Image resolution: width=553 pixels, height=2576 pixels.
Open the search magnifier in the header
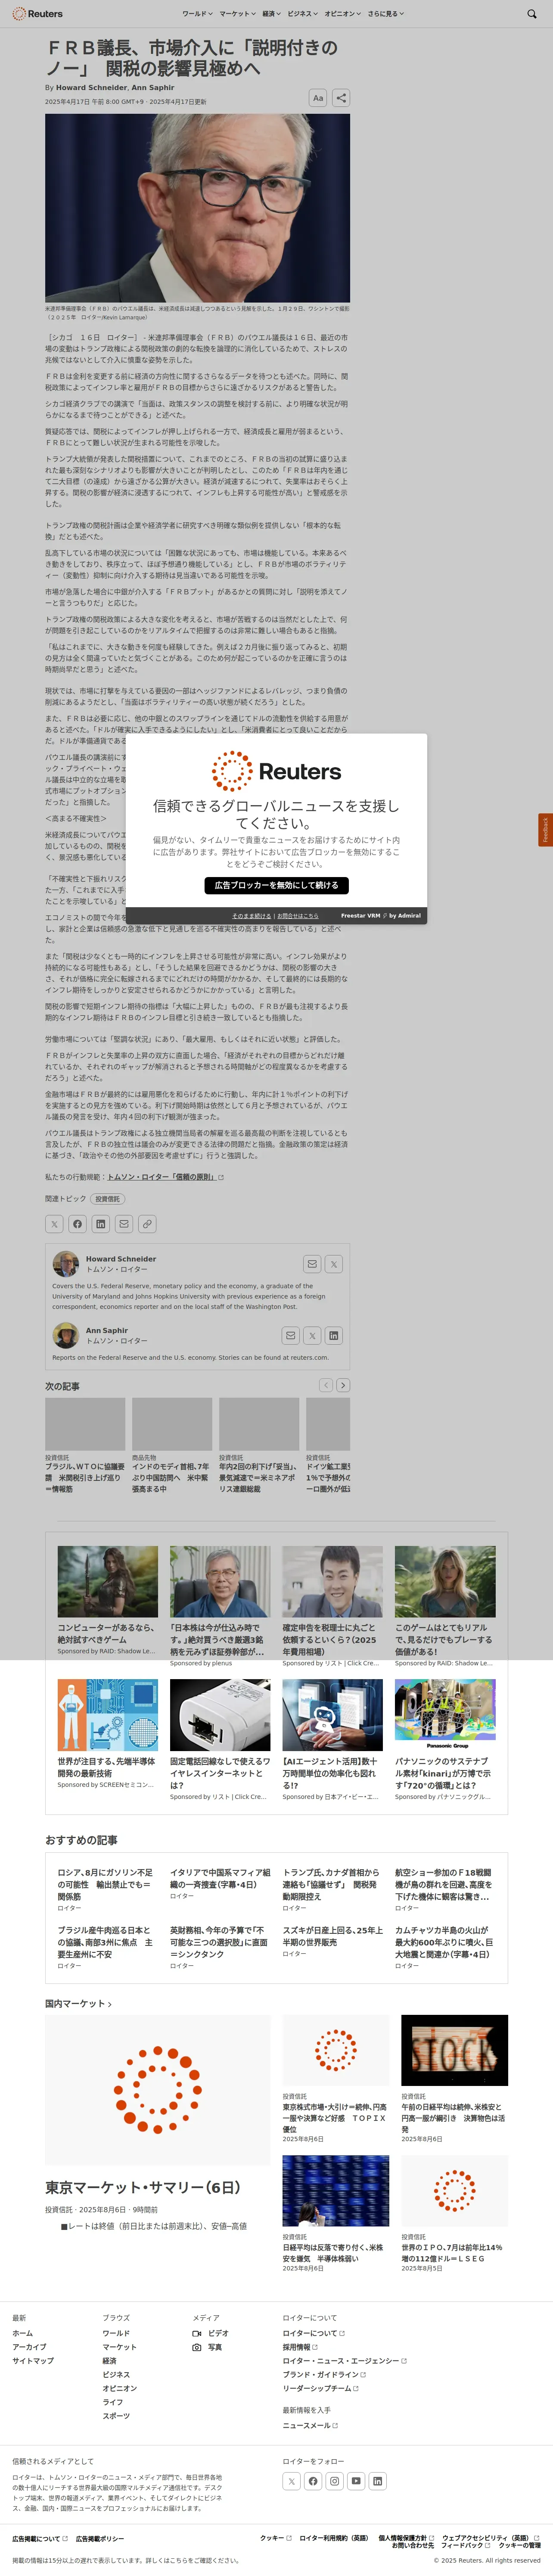(531, 14)
